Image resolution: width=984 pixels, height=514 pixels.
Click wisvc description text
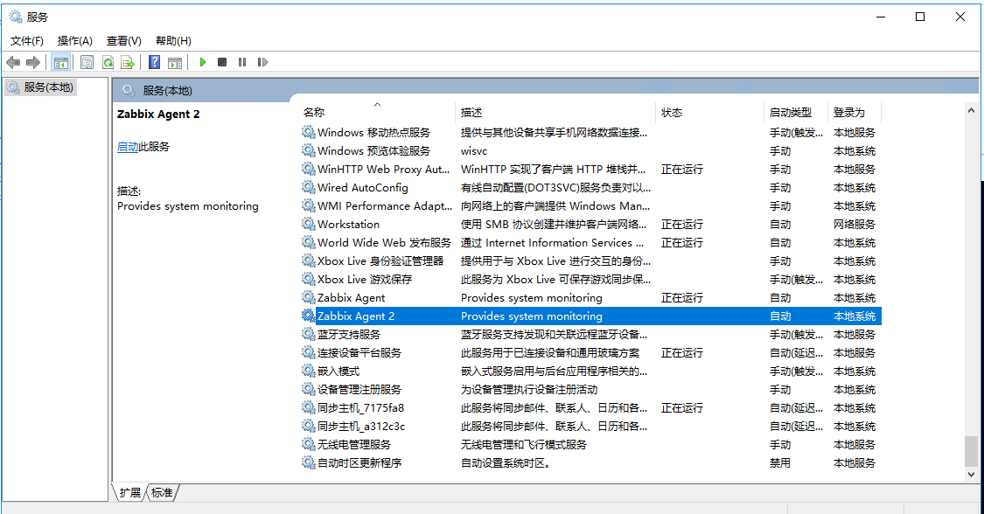pos(474,151)
